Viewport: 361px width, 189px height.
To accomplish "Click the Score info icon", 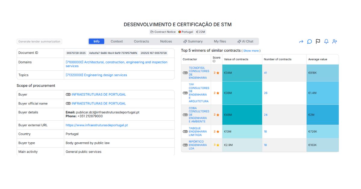I will point(214,61).
